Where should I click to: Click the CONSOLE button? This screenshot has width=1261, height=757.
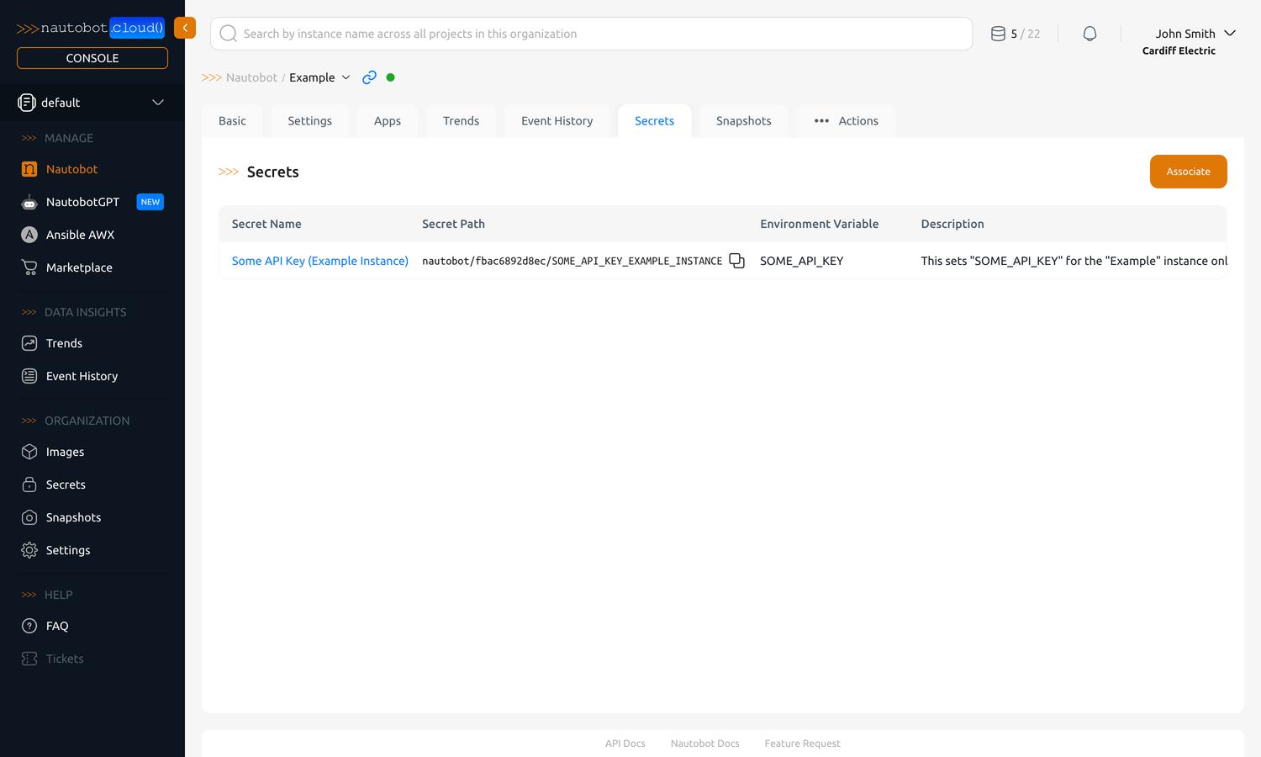[x=92, y=58]
